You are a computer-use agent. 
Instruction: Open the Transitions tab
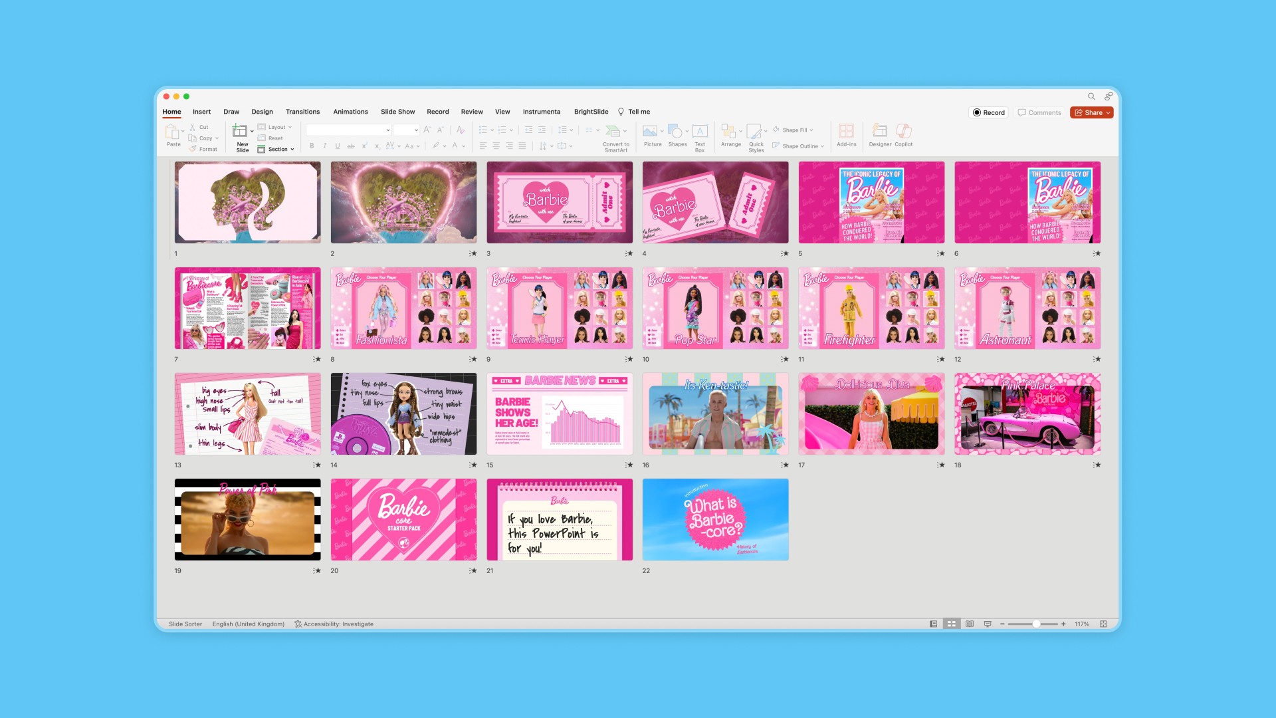point(302,112)
